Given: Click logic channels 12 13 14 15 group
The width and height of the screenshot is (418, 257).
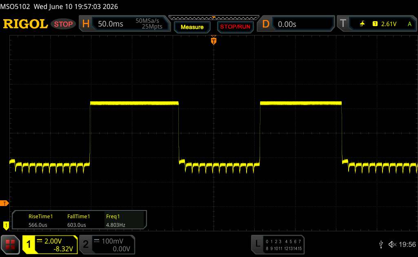Looking at the screenshot, I should [x=293, y=248].
